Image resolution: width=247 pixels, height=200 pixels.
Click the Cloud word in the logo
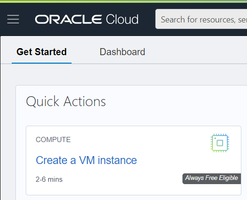coord(122,19)
